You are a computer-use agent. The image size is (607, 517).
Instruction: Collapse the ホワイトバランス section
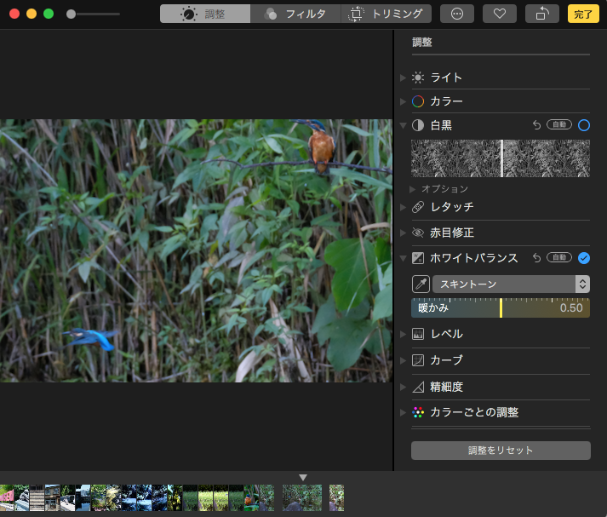pos(403,258)
